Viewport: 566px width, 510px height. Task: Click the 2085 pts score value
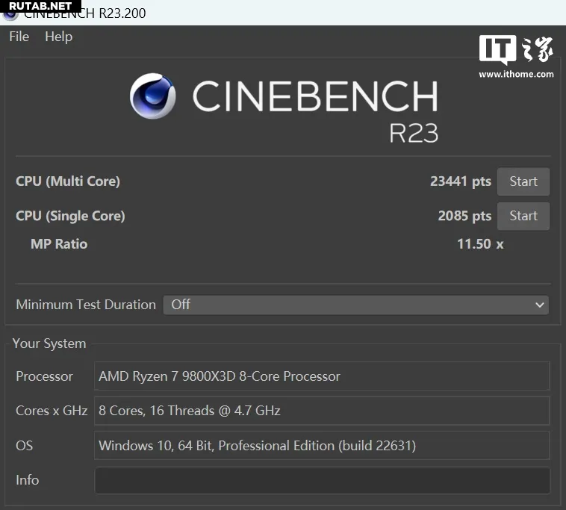click(x=464, y=216)
